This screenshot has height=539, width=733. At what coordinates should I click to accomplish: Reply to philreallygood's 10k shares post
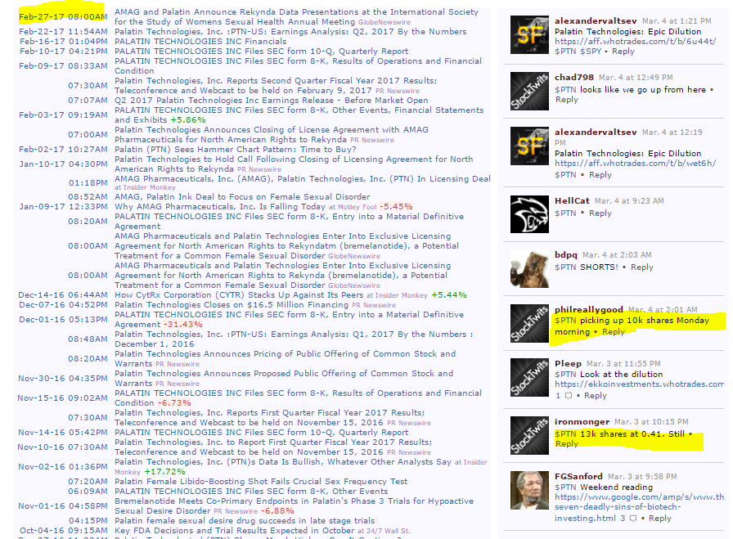tap(614, 332)
